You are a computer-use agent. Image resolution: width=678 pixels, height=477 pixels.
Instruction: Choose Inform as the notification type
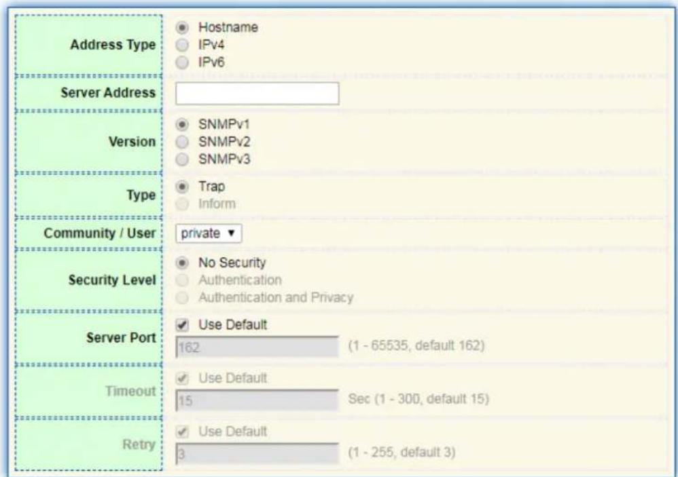[x=182, y=204]
